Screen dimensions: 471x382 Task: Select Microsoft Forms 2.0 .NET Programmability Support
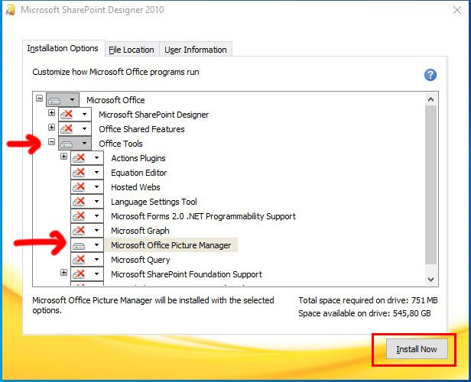coord(203,216)
